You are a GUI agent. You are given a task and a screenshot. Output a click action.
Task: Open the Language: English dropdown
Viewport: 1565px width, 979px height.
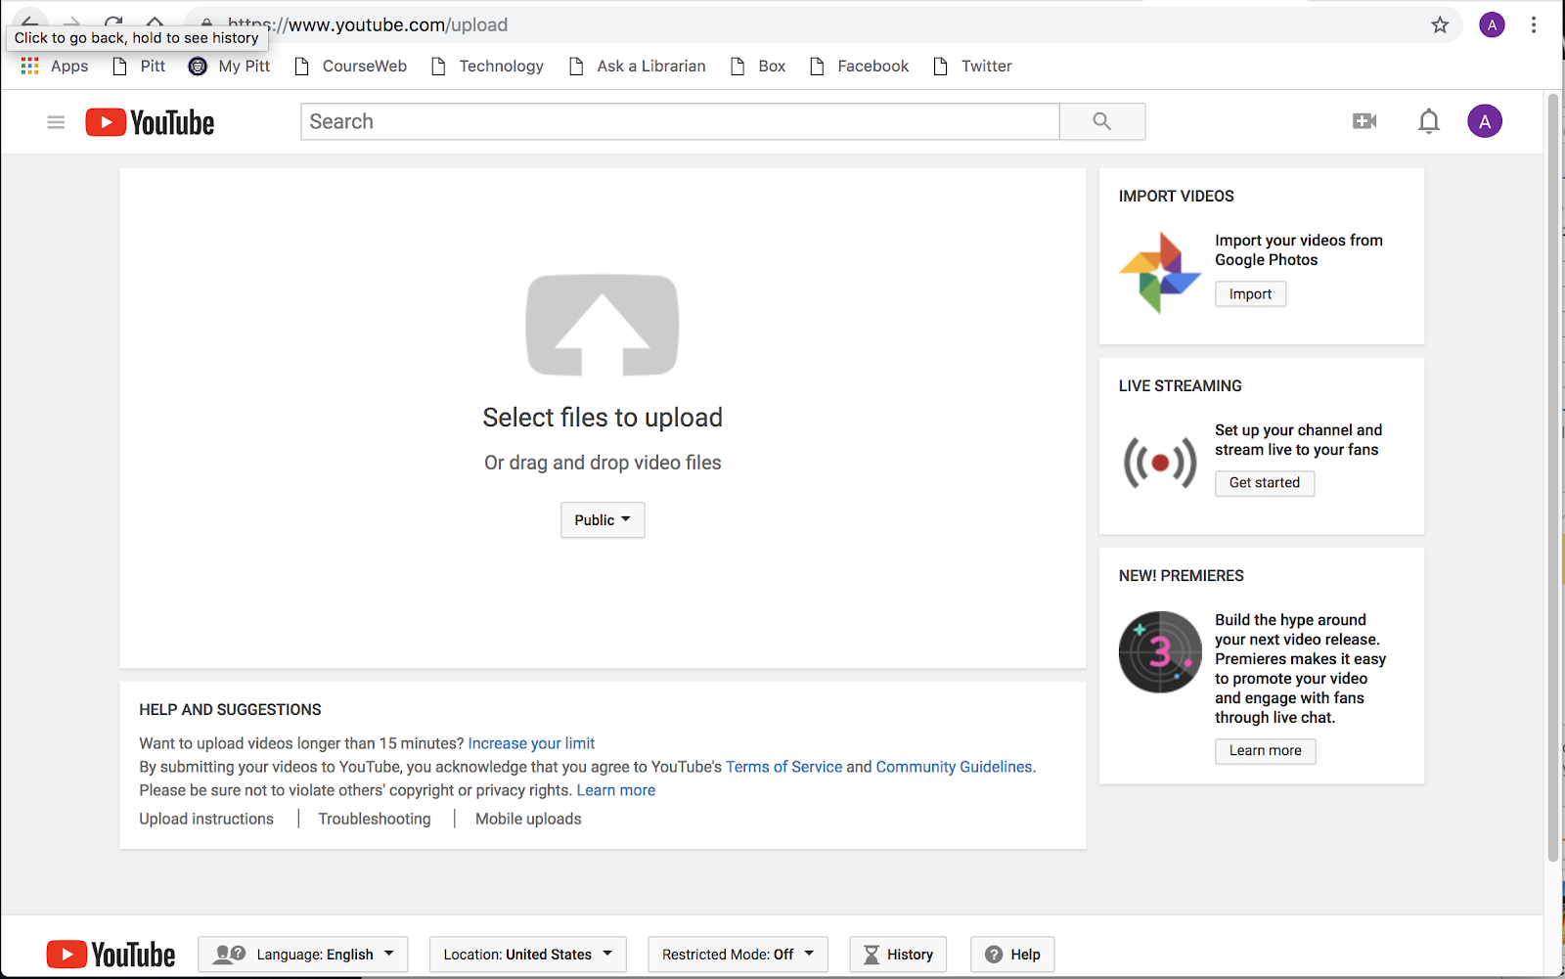click(303, 955)
